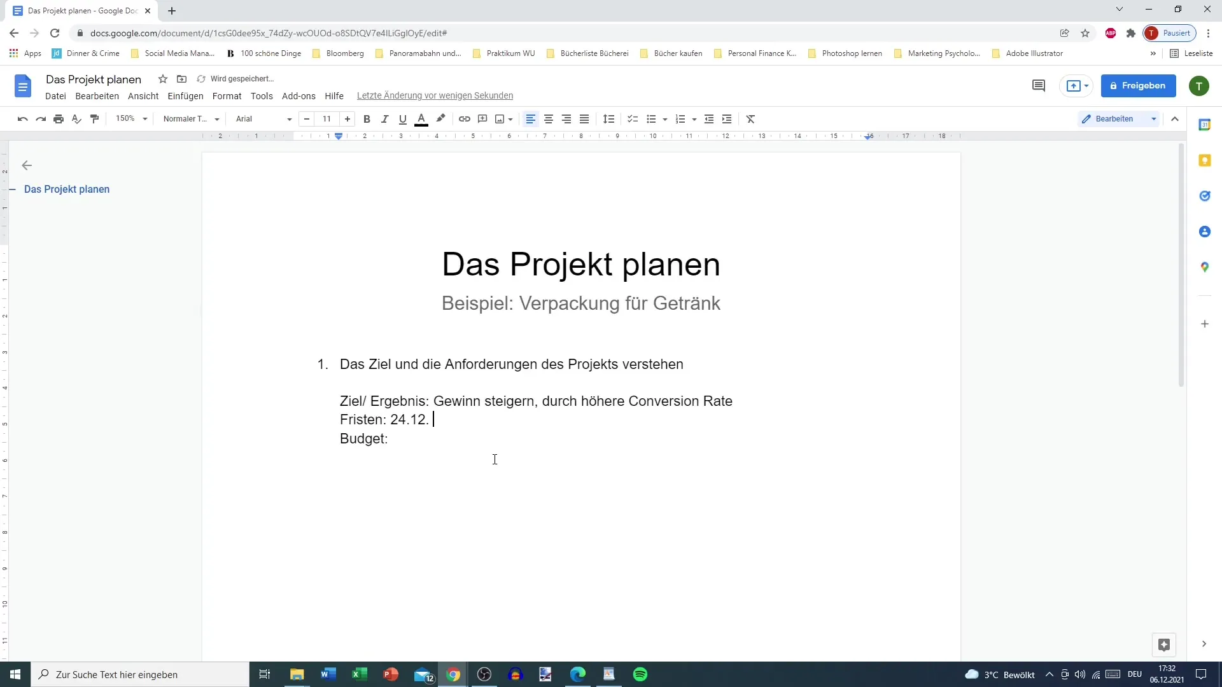Toggle underline formatting

pos(402,119)
